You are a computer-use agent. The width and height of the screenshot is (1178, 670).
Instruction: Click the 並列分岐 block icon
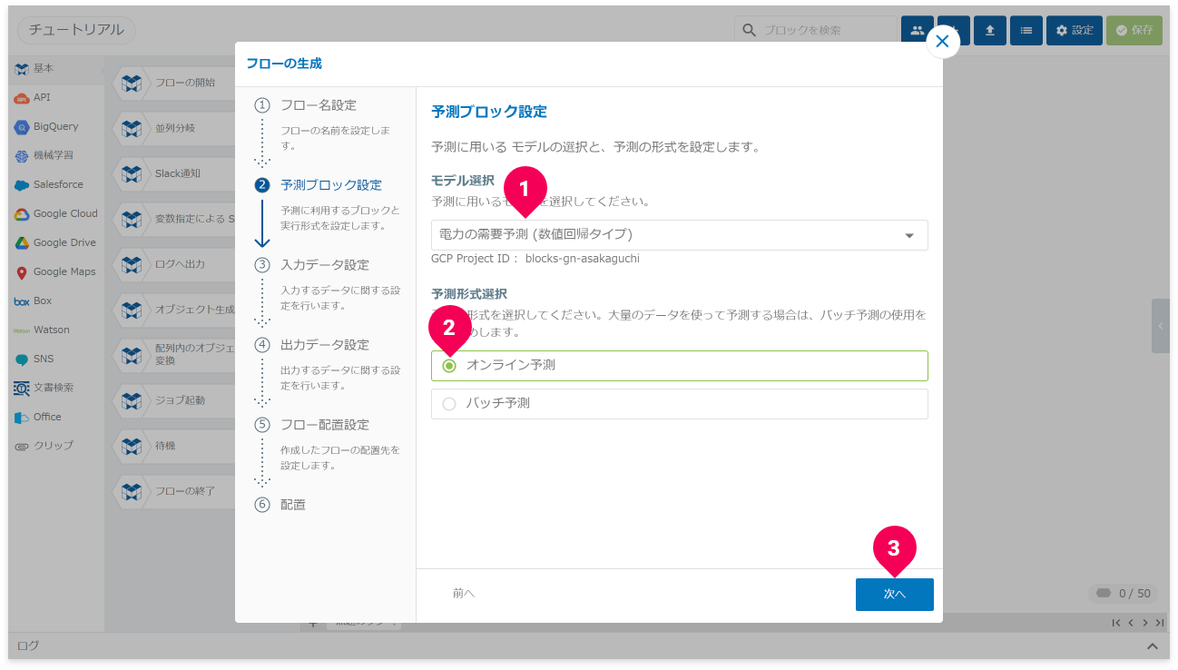pyautogui.click(x=133, y=128)
